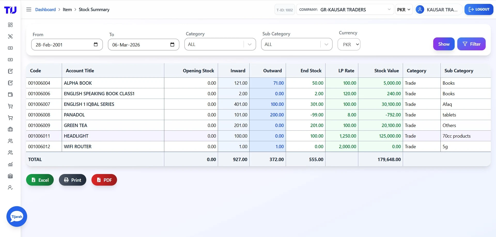The width and height of the screenshot is (496, 237).
Task: Open the analytics chart icon in sidebar
Action: pos(10,164)
